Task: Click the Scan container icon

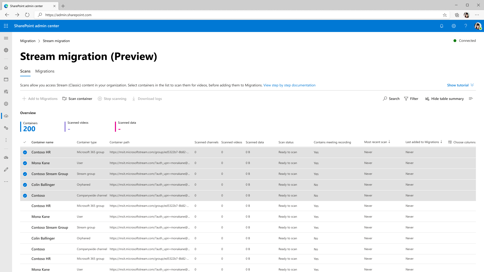Action: click(65, 99)
